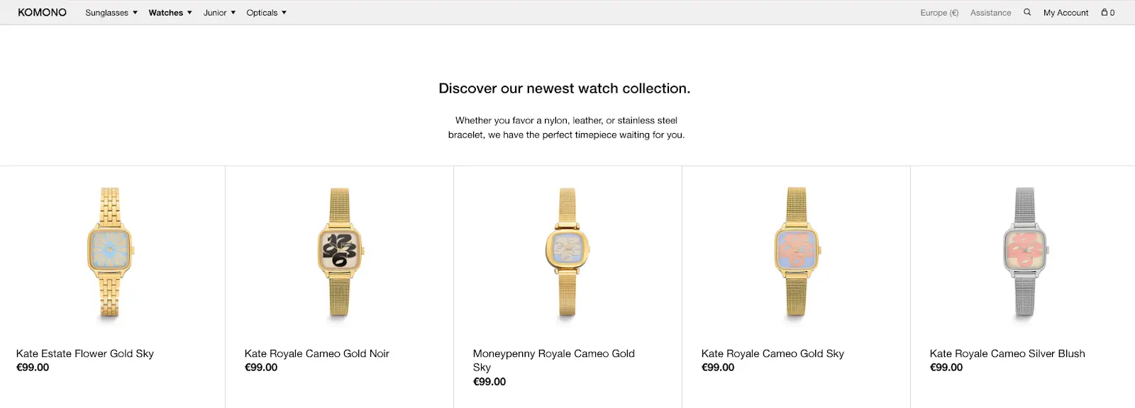Open Kate Estate Flower Gold Sky watch image
The height and width of the screenshot is (408, 1135).
(110, 252)
